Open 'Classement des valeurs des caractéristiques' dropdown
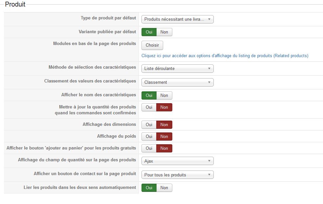 177,82
